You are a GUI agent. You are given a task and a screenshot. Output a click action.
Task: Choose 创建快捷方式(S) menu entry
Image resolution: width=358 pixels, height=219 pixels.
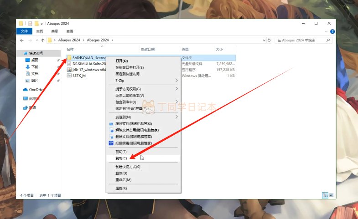(x=143, y=167)
